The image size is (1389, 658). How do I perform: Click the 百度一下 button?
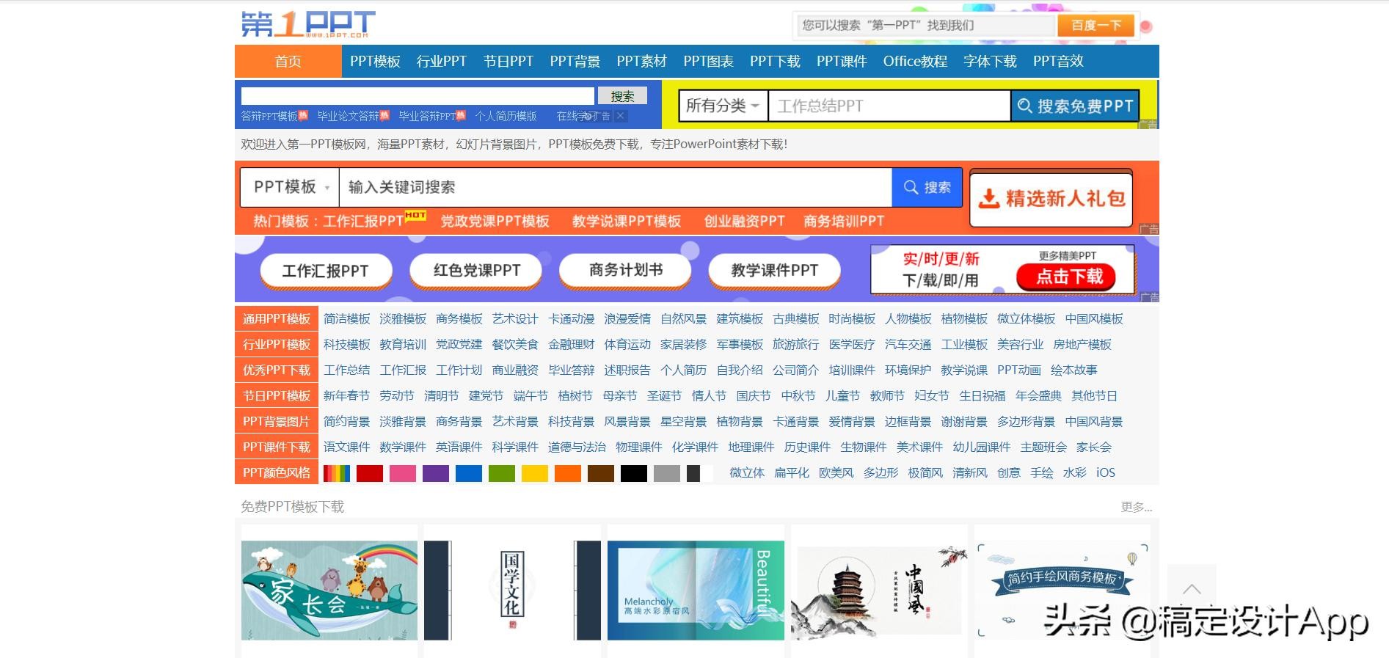click(1095, 25)
